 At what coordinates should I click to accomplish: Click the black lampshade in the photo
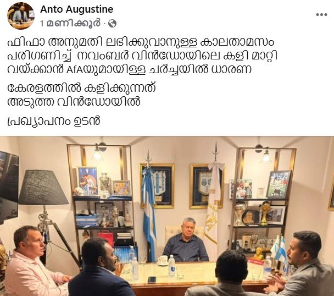[43, 188]
